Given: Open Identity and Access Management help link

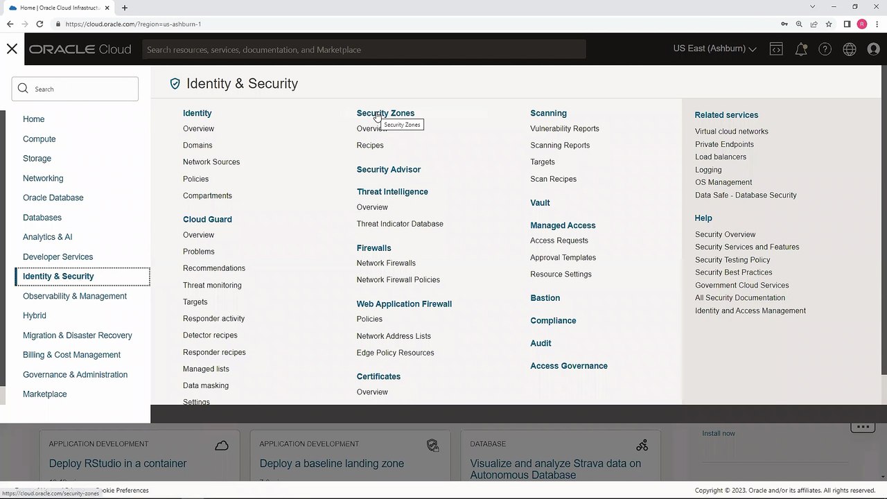Looking at the screenshot, I should point(750,310).
